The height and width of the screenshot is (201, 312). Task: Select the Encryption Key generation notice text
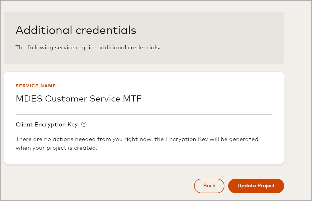click(x=137, y=143)
